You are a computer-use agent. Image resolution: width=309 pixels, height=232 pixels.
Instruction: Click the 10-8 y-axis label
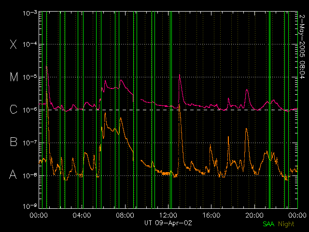point(30,175)
